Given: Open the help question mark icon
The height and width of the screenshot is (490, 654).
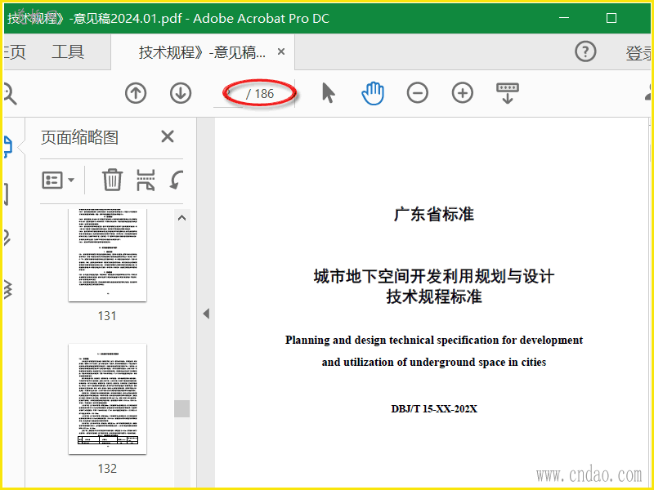Looking at the screenshot, I should click(585, 51).
